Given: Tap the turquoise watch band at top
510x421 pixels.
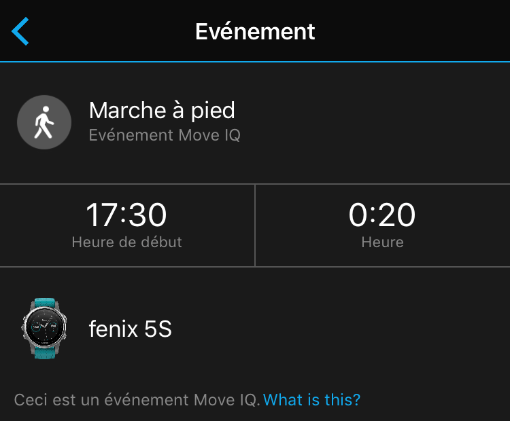Looking at the screenshot, I should [44, 304].
